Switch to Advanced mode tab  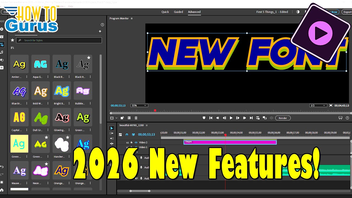[194, 12]
